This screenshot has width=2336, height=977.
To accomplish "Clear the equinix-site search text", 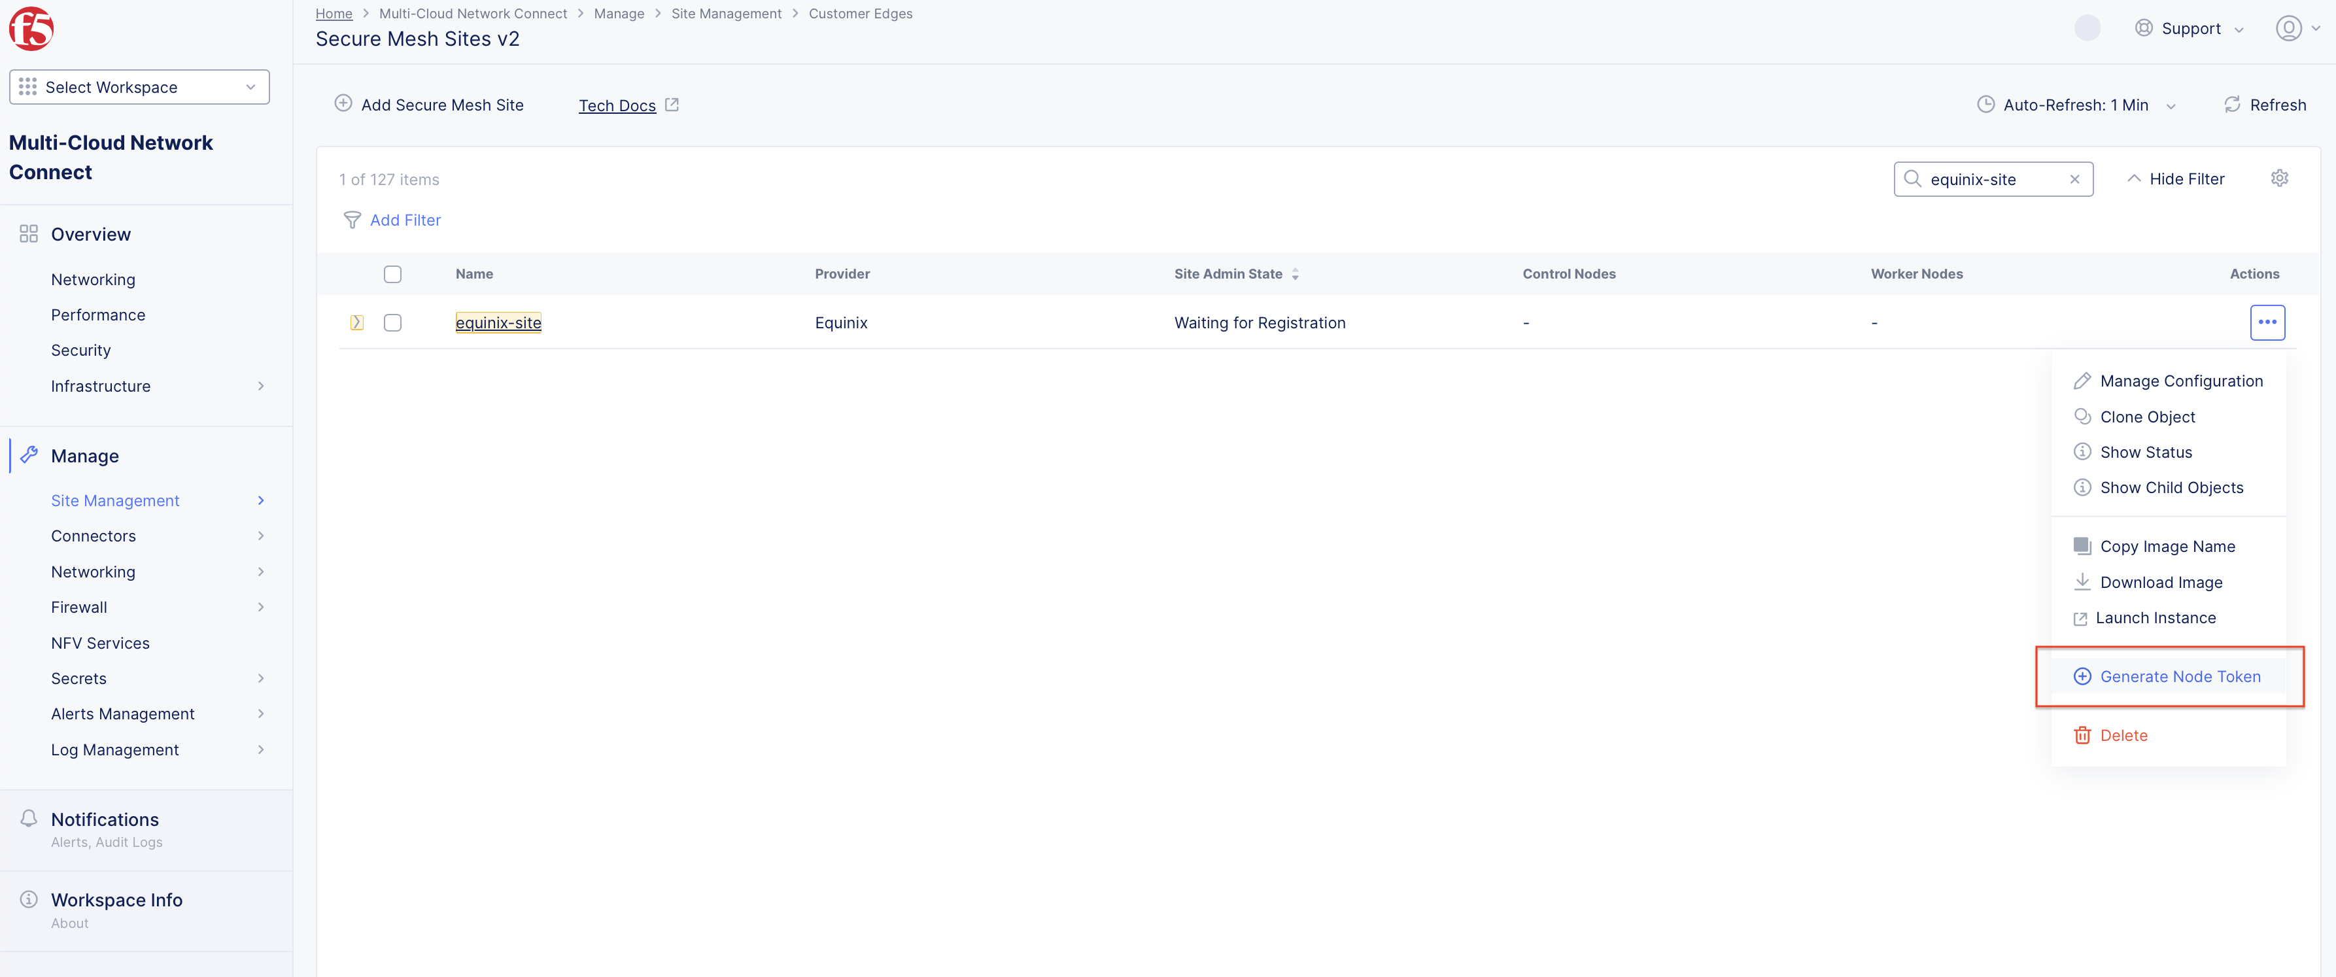I will [2074, 180].
